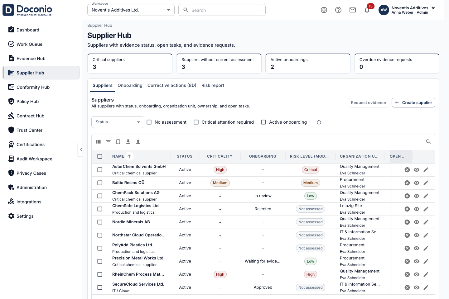Edit Nordic Minerals AB with pencil icon
Screen dimensions: 449x299
(426, 222)
